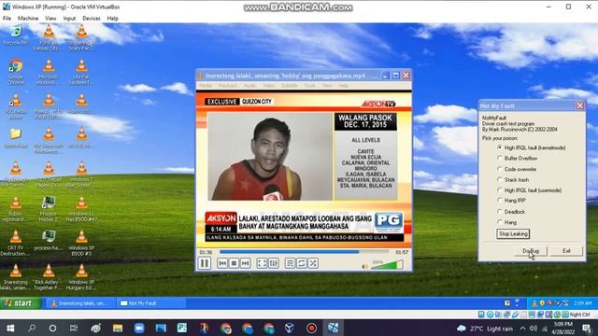Image resolution: width=598 pixels, height=336 pixels.
Task: Open host clock showing 5:09 PM
Action: 562,328
